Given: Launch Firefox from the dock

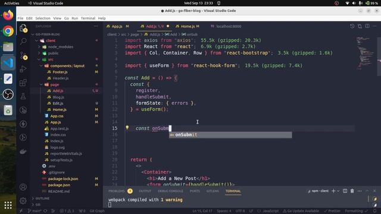Looking at the screenshot, I should point(8,15).
